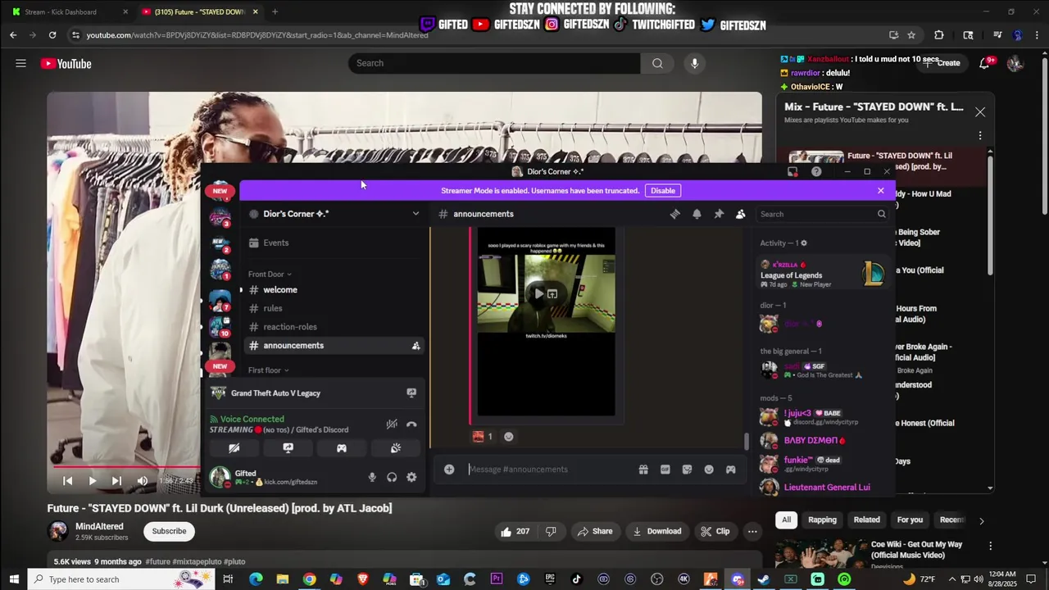Open Steam from Windows taskbar
The image size is (1049, 590).
pos(763,579)
